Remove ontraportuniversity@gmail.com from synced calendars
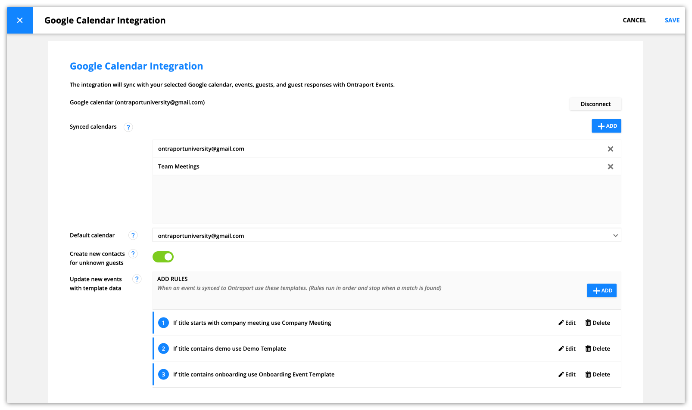692x410 pixels. coord(611,149)
